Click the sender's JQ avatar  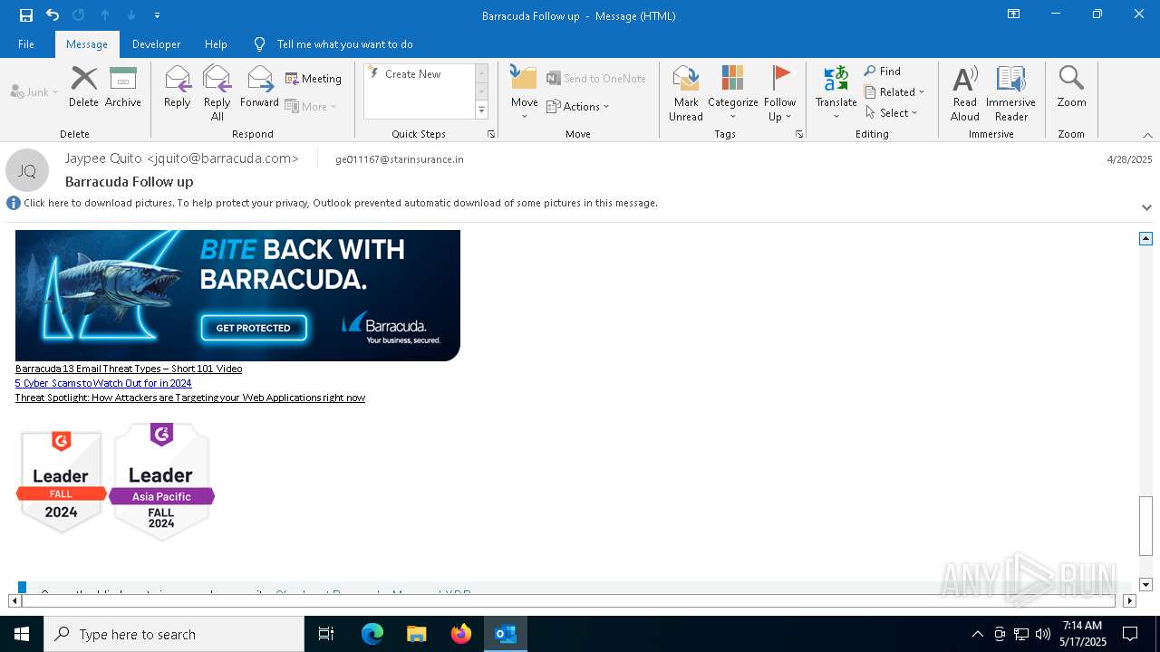tap(27, 170)
